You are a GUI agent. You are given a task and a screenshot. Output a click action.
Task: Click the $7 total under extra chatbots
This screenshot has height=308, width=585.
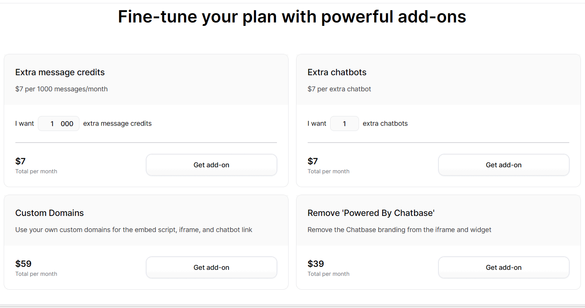tap(313, 161)
